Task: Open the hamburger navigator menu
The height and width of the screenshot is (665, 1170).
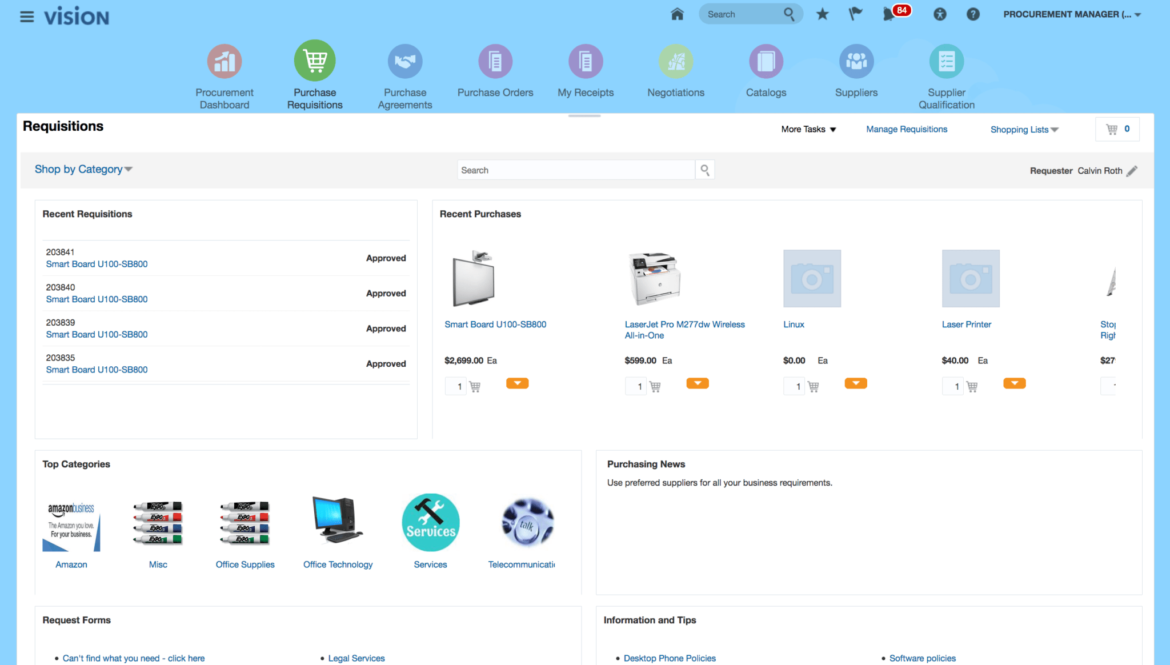Action: point(27,17)
